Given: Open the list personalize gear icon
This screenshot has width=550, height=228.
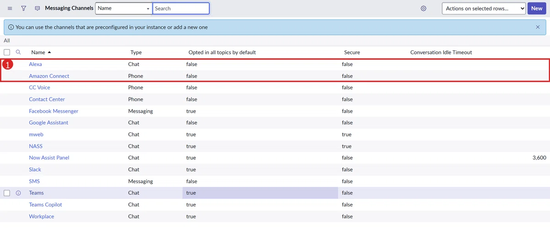Looking at the screenshot, I should 423,8.
